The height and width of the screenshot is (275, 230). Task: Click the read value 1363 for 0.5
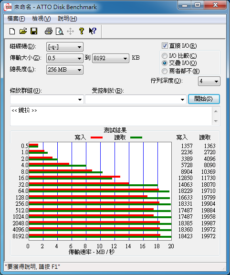(209, 146)
